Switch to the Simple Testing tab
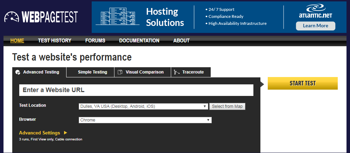 tap(90, 72)
